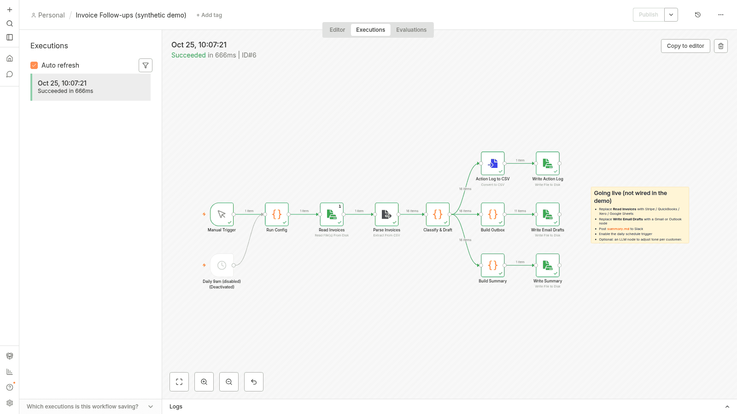This screenshot has height=414, width=737.
Task: Click the Copy to editor button
Action: pos(685,46)
